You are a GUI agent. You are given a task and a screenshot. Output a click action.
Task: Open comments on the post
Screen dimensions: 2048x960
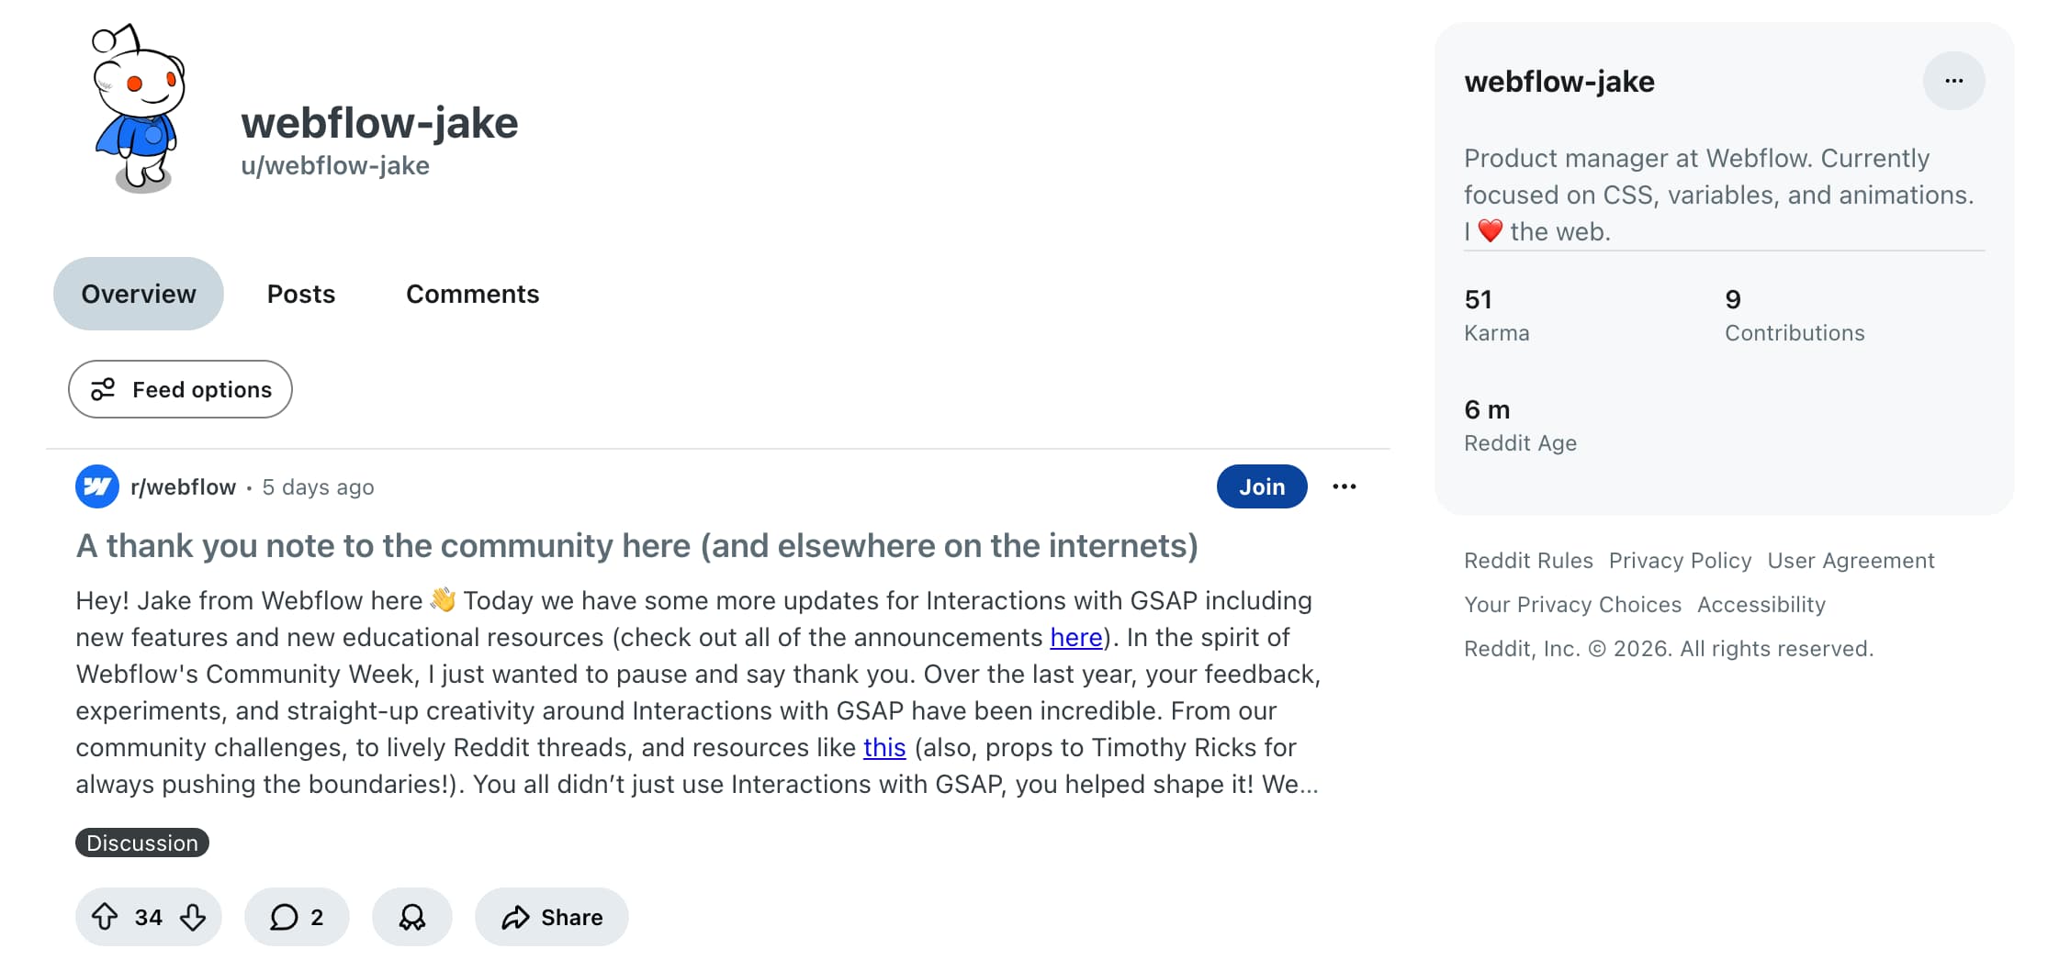pos(296,917)
